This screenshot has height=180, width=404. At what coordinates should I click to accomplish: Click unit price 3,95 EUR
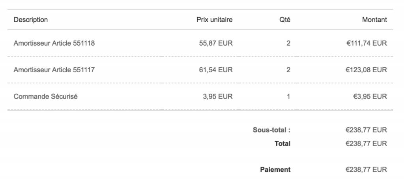(218, 97)
